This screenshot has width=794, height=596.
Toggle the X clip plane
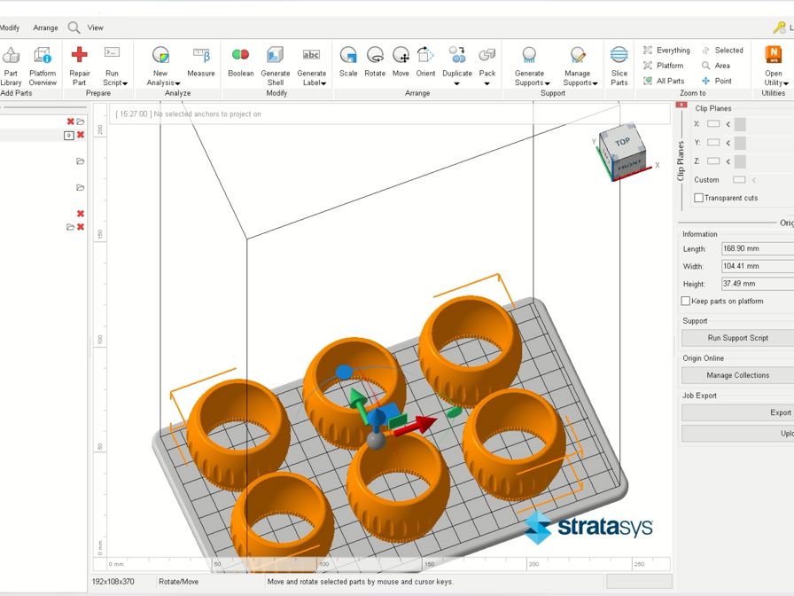714,124
